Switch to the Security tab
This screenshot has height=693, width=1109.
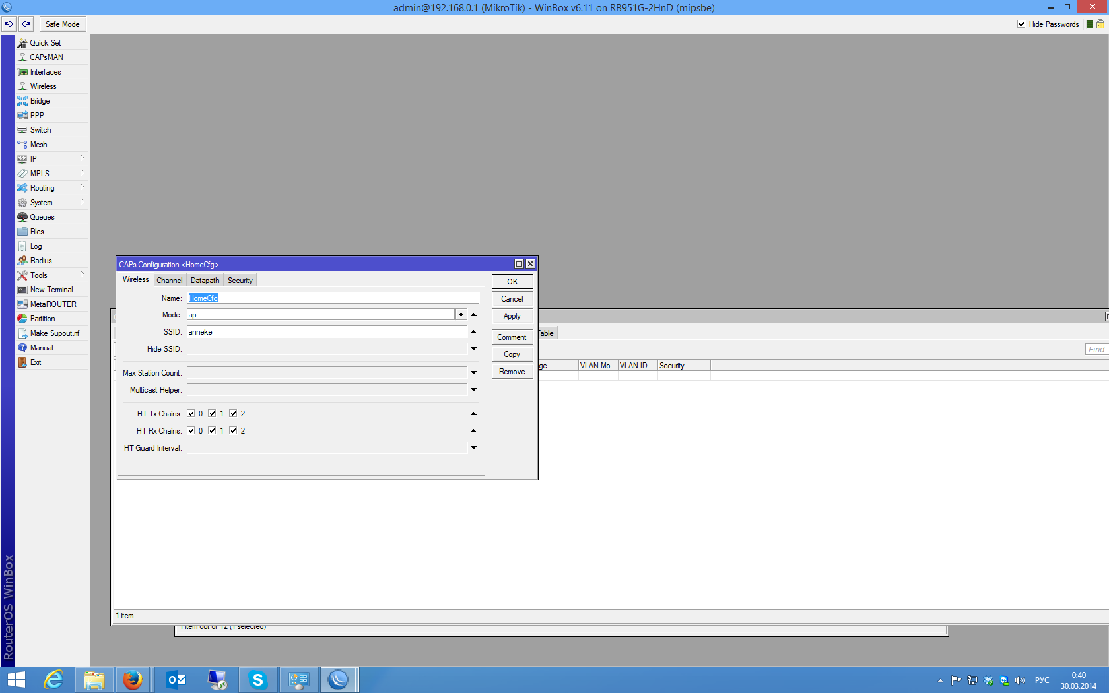(x=240, y=280)
